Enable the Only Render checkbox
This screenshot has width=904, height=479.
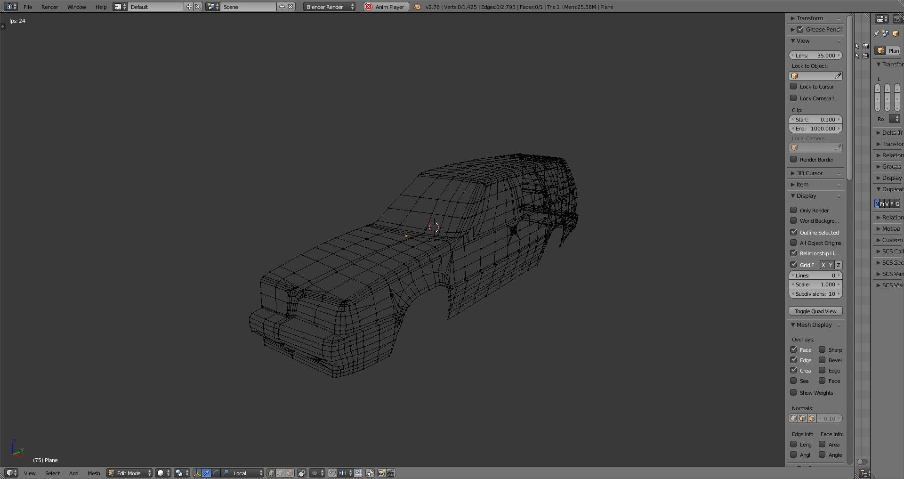793,211
